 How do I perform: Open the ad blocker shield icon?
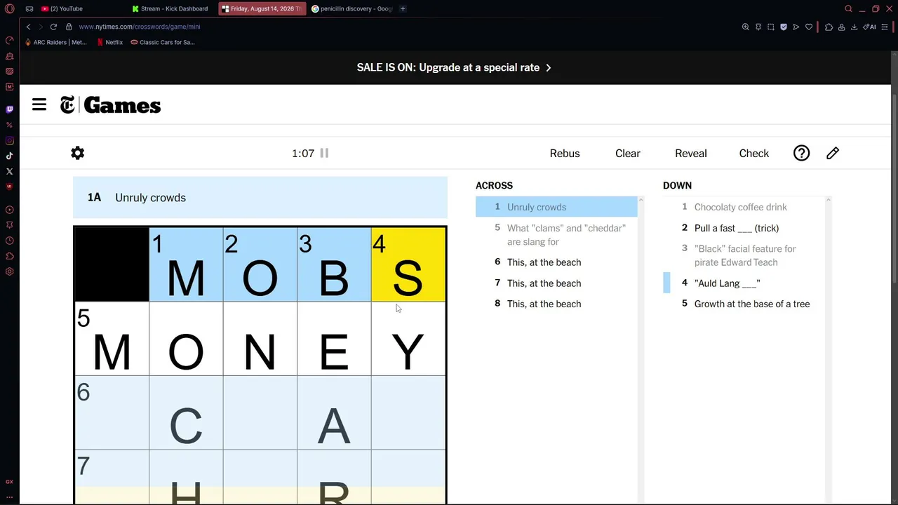pos(784,27)
